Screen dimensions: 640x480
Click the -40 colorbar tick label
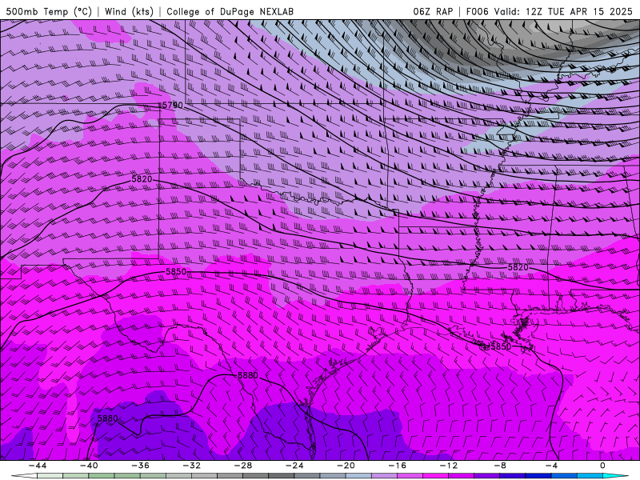(x=89, y=466)
